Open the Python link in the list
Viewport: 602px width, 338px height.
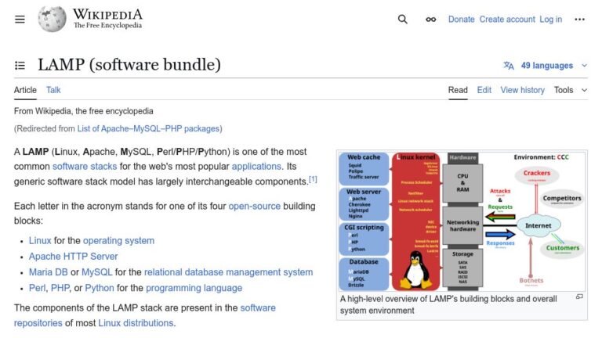click(x=100, y=288)
